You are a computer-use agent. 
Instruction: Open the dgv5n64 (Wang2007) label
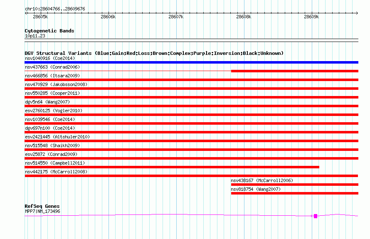point(47,102)
